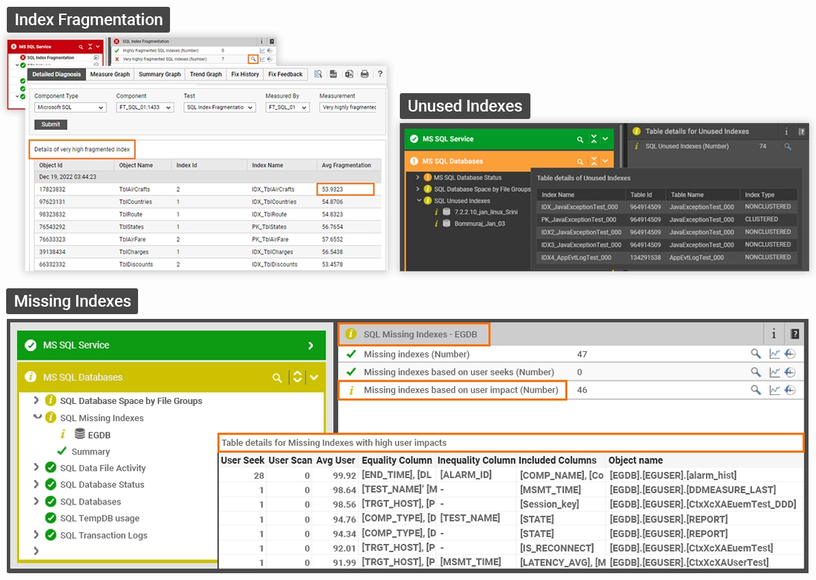Open graph for Missing indexes (Number)

click(775, 354)
